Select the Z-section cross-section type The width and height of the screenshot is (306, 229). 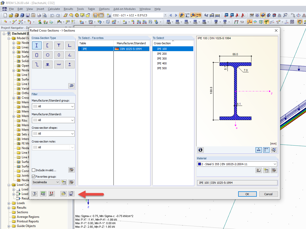tap(37, 65)
